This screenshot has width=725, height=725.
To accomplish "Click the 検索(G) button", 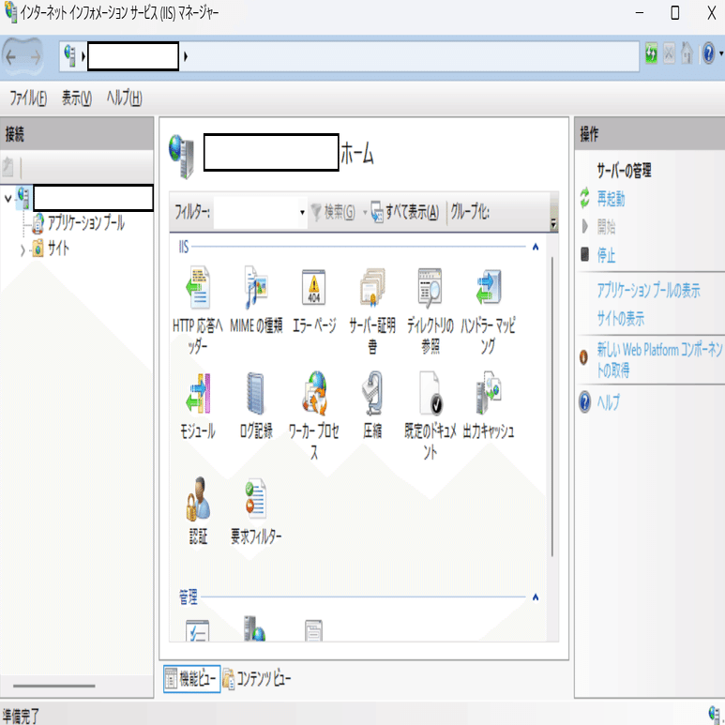I will pos(333,212).
